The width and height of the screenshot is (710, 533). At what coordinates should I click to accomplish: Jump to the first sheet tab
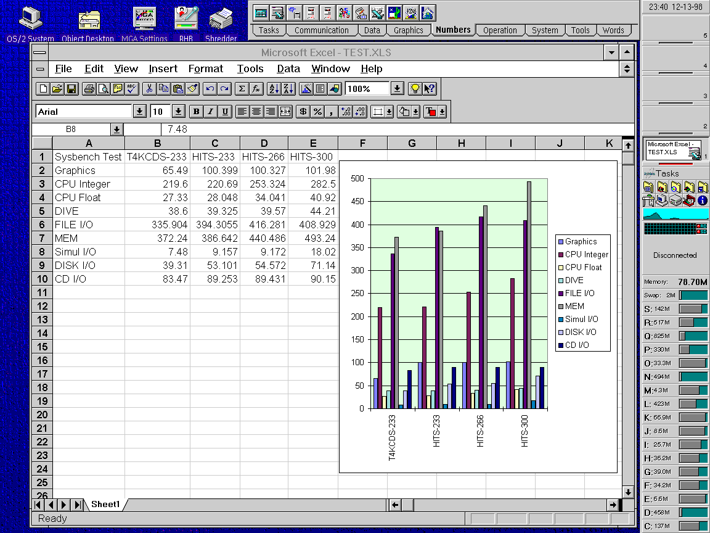pos(38,505)
